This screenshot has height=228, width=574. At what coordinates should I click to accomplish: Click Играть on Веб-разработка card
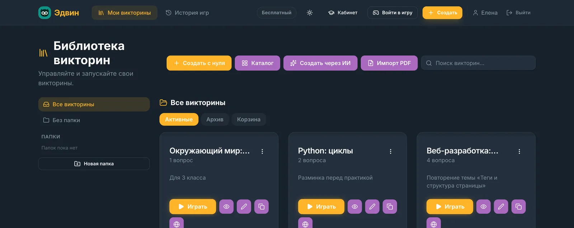click(450, 207)
